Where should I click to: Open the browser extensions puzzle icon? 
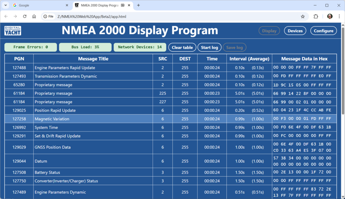click(x=316, y=16)
